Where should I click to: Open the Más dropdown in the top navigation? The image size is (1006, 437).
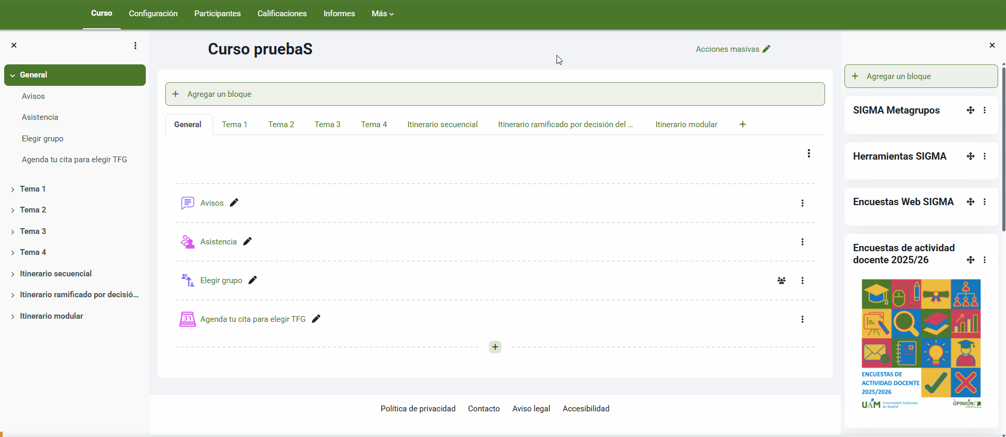(382, 14)
